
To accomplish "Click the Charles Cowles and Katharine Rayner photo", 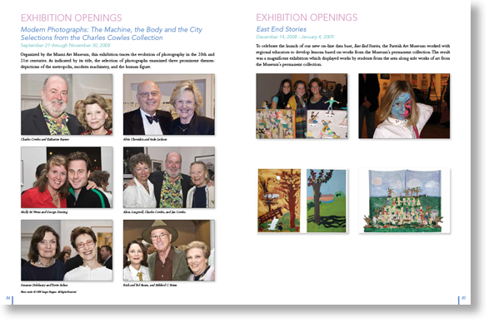I will coord(67,105).
